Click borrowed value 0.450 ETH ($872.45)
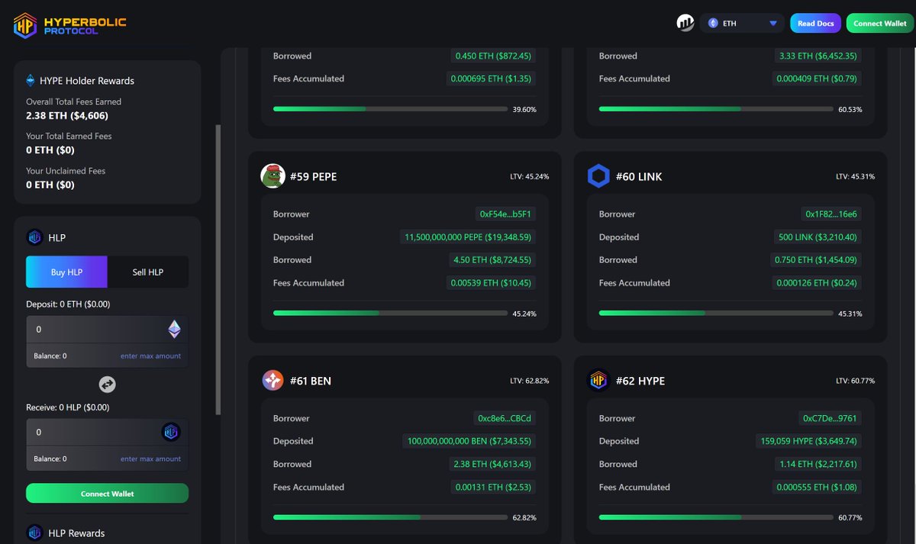The image size is (916, 544). 493,56
